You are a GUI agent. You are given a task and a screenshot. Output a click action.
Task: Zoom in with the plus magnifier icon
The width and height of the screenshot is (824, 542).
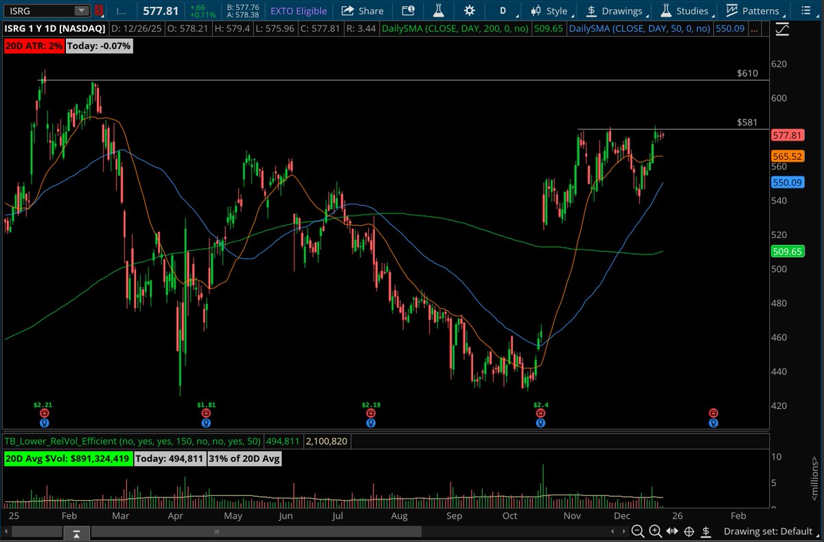coord(655,532)
